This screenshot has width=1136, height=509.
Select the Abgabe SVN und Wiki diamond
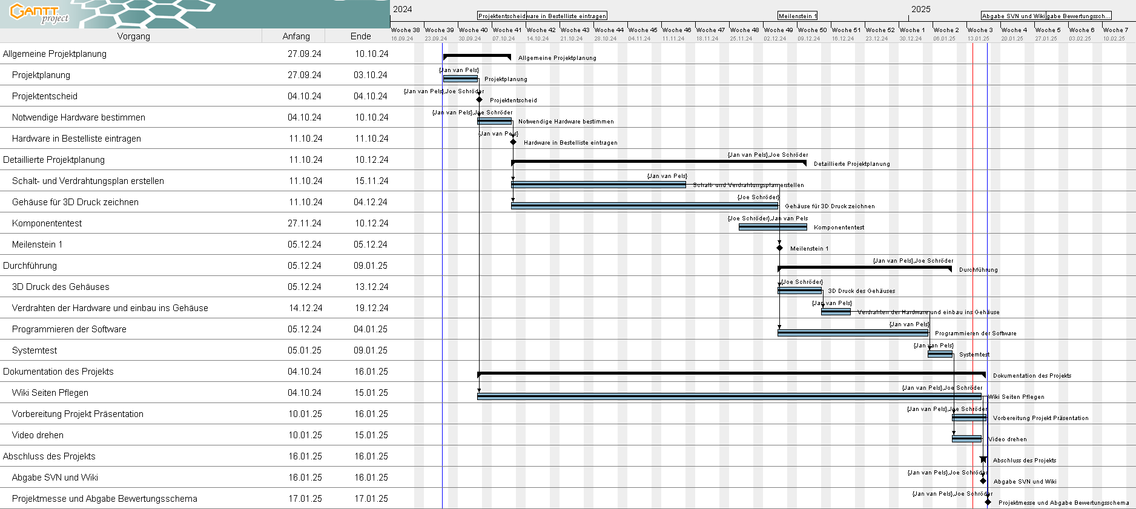[983, 481]
